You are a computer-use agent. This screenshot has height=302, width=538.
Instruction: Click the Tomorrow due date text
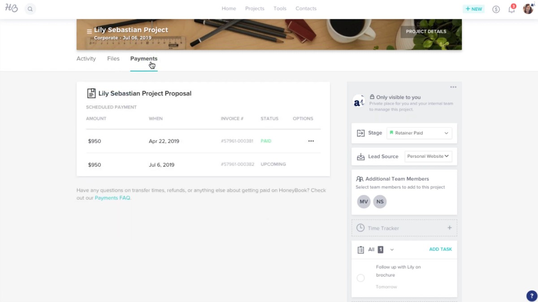coord(386,287)
